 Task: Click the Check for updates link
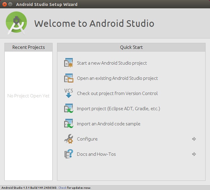pos(62,188)
